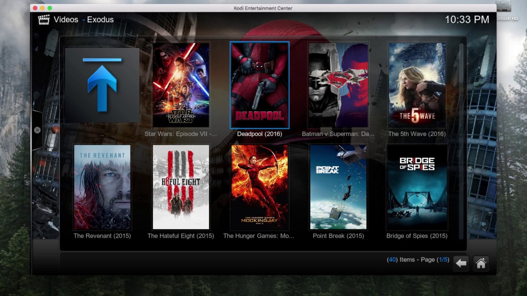Expand the left side panel arrow

pyautogui.click(x=37, y=130)
